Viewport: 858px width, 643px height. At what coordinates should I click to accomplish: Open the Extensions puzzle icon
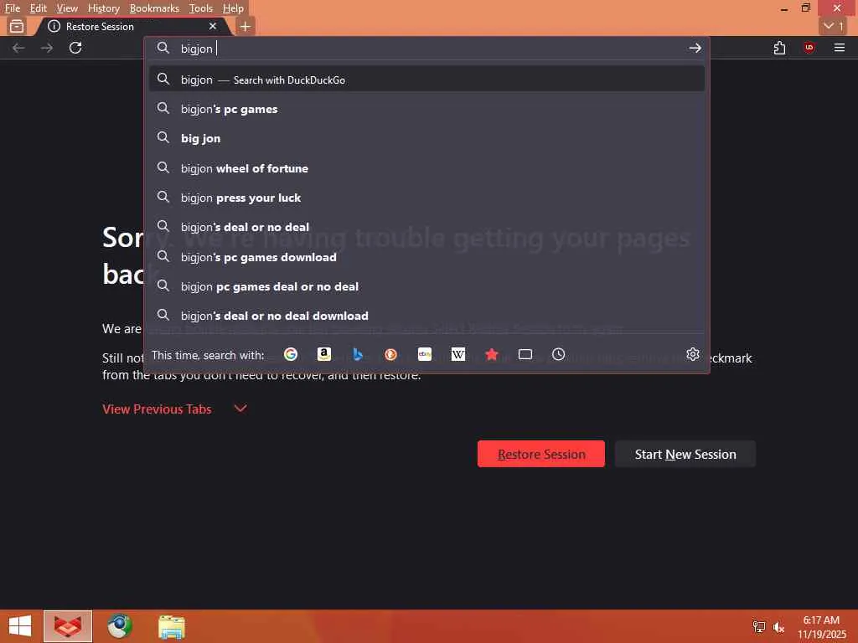(780, 48)
